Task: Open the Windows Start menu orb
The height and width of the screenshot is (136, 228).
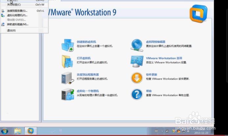Action: pyautogui.click(x=5, y=131)
